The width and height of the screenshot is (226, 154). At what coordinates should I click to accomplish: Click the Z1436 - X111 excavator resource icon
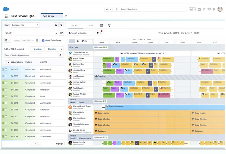click(70, 131)
